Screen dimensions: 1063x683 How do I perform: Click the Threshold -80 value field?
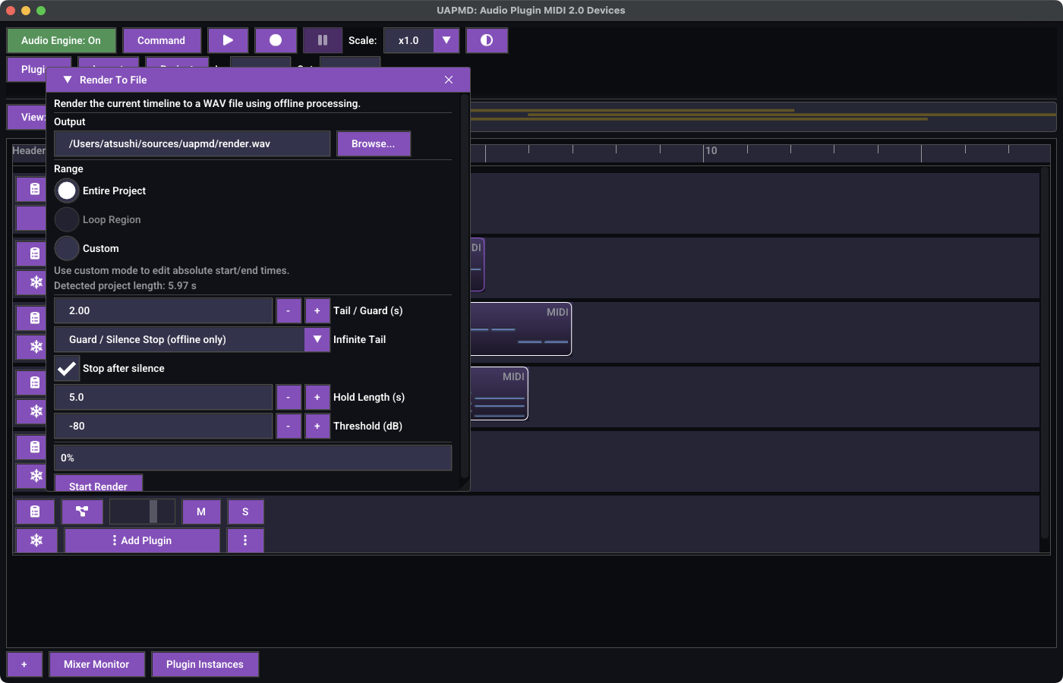pyautogui.click(x=163, y=426)
